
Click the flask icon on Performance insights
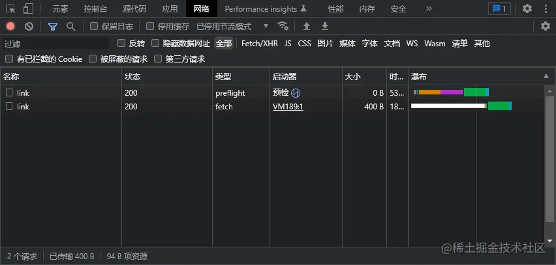[303, 8]
